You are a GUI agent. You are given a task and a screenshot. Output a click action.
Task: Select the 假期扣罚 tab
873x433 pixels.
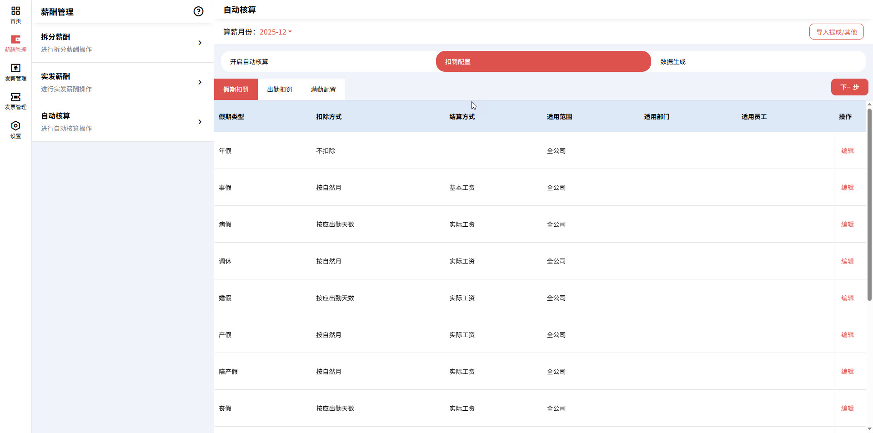tap(236, 89)
